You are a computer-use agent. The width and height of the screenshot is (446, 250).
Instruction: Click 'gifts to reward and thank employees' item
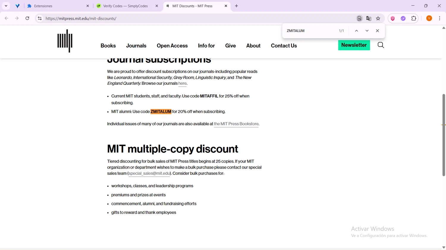coord(144,213)
